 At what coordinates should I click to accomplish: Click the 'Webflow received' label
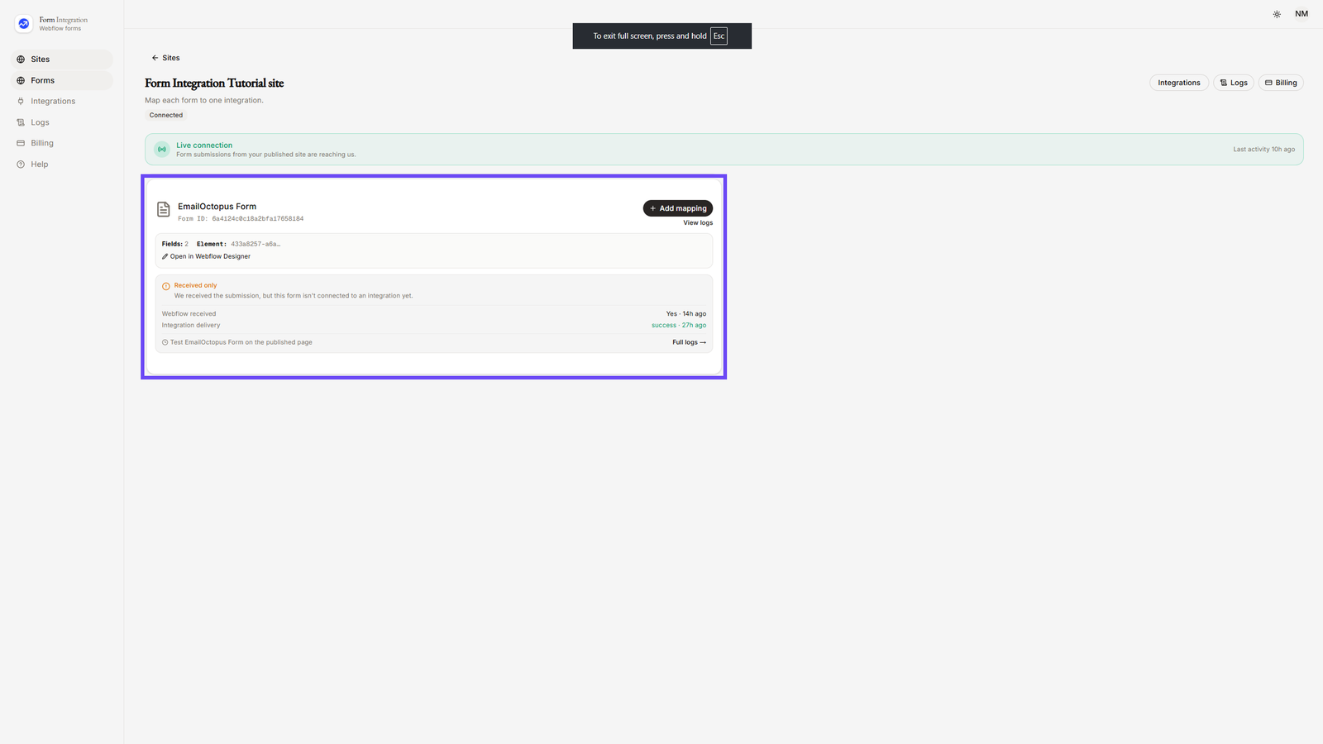coord(189,314)
